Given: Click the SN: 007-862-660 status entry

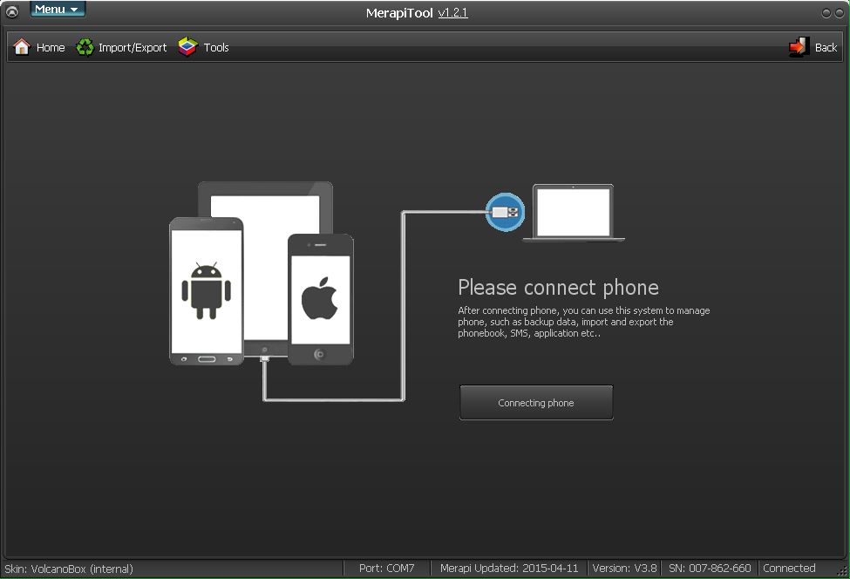Looking at the screenshot, I should (710, 569).
